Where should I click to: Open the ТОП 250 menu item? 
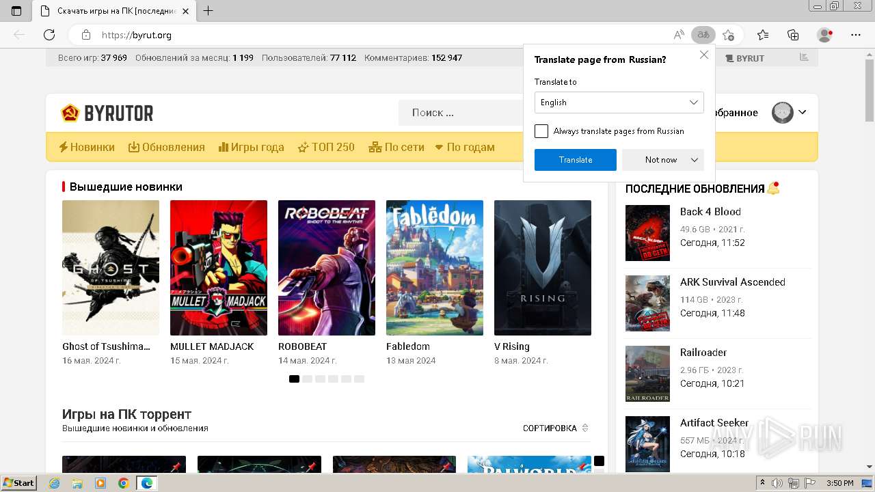click(326, 147)
